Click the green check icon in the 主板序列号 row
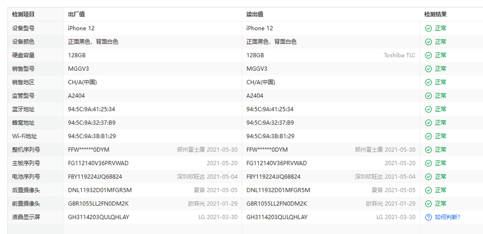The width and height of the screenshot is (483, 234). pyautogui.click(x=428, y=163)
